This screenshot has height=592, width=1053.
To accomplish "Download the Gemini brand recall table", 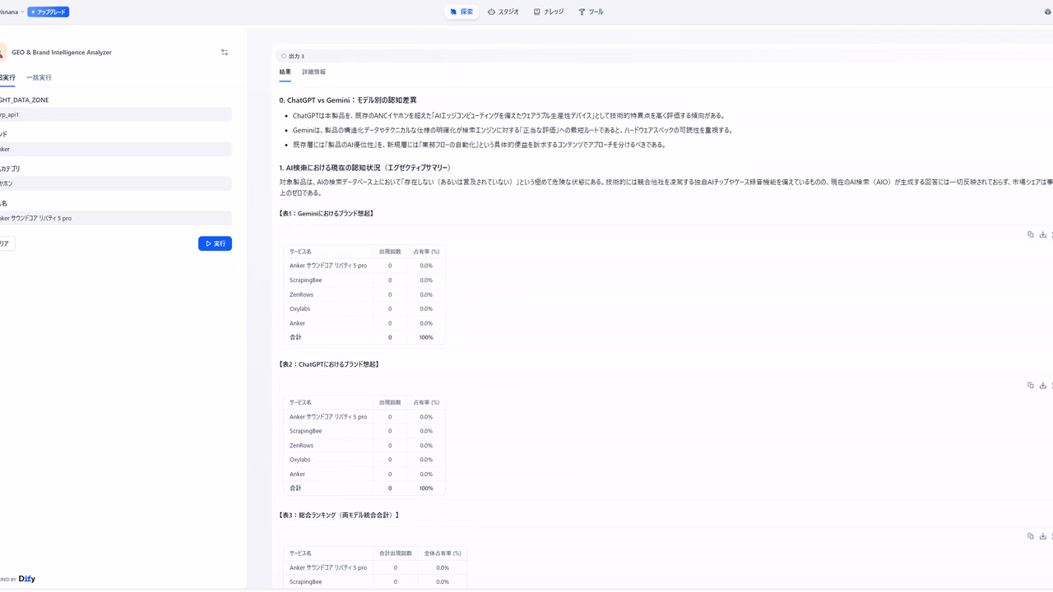I will click(x=1042, y=234).
